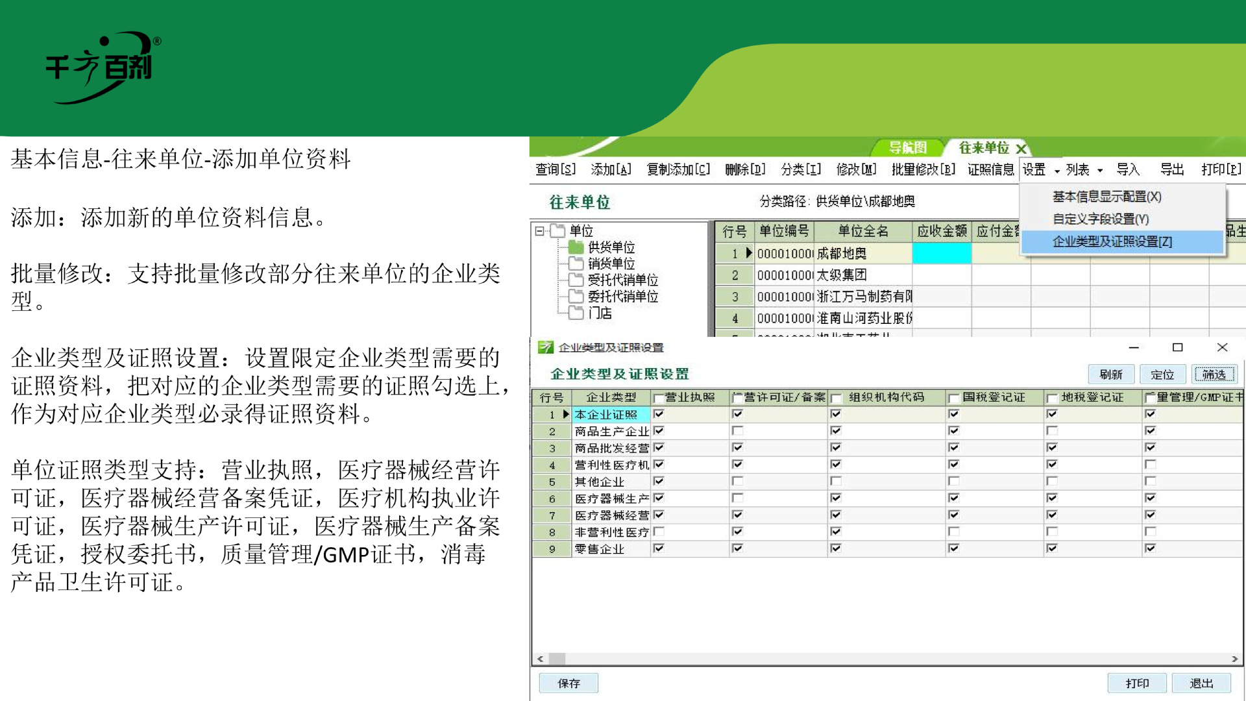Open the 列表 dropdown arrow
The image size is (1246, 701).
pyautogui.click(x=1100, y=171)
